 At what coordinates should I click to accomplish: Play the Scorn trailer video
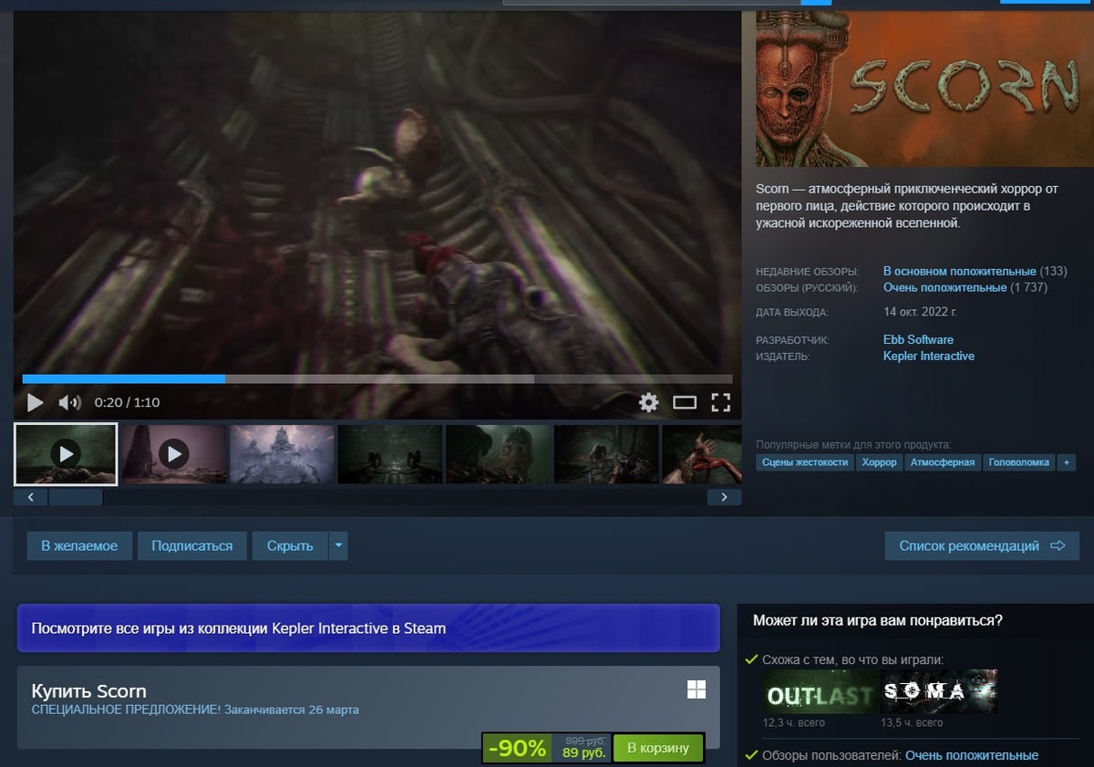click(35, 402)
